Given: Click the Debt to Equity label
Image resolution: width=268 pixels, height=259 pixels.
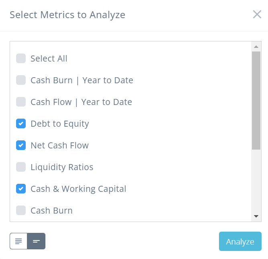Looking at the screenshot, I should coord(60,124).
